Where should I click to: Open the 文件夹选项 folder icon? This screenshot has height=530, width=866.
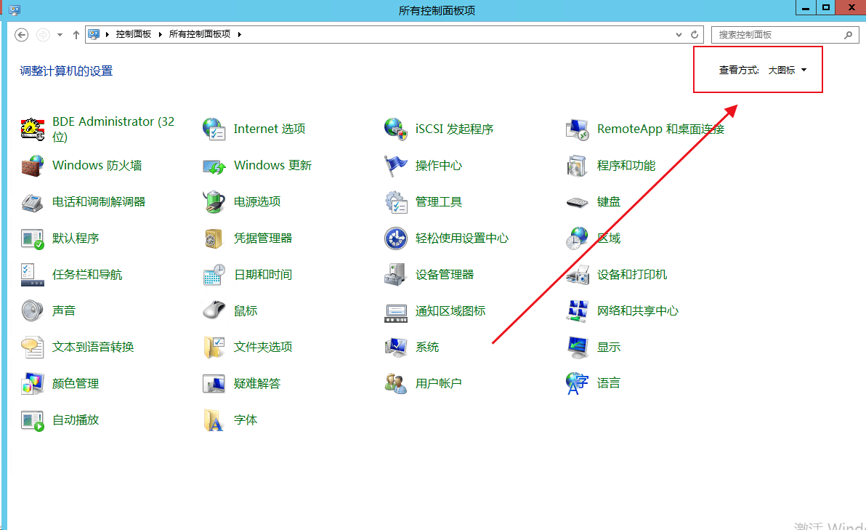pos(214,347)
